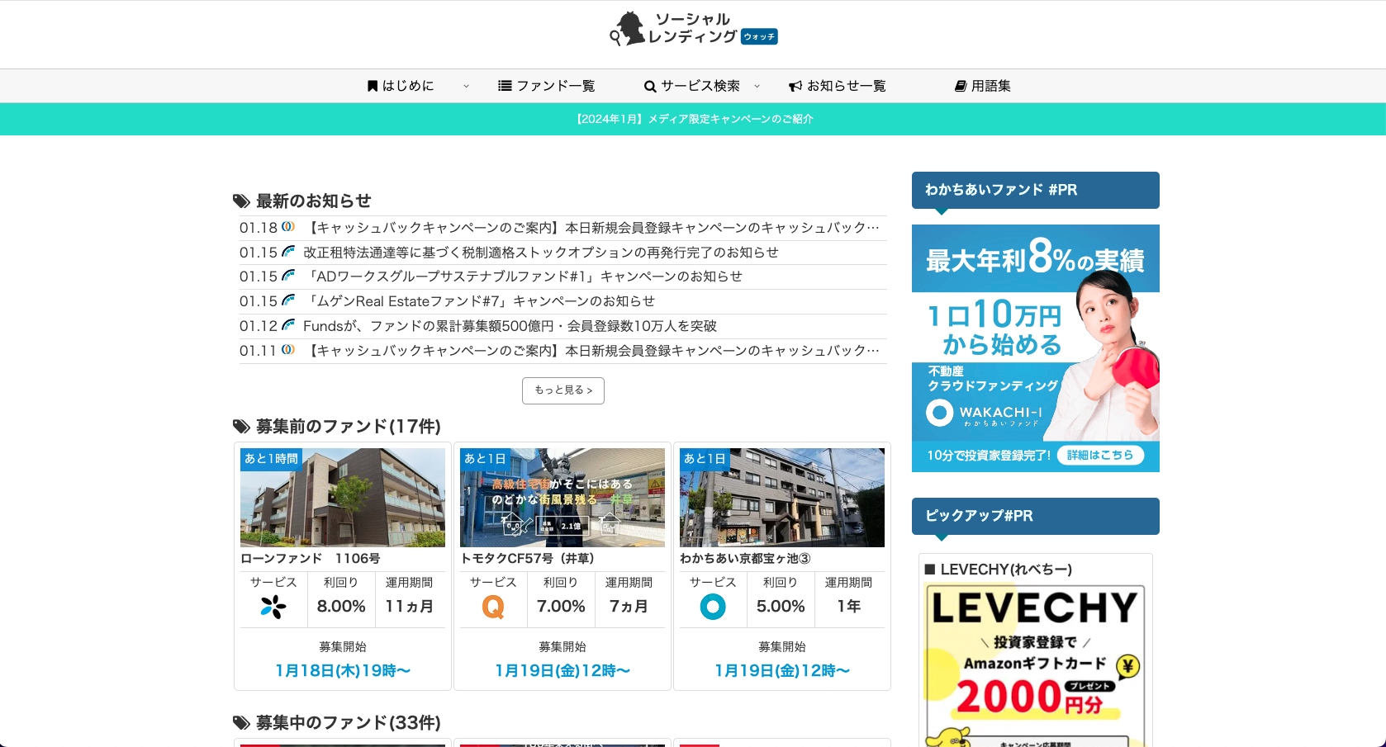The width and height of the screenshot is (1386, 747).
Task: Click the 5.00% yield value
Action: point(781,607)
